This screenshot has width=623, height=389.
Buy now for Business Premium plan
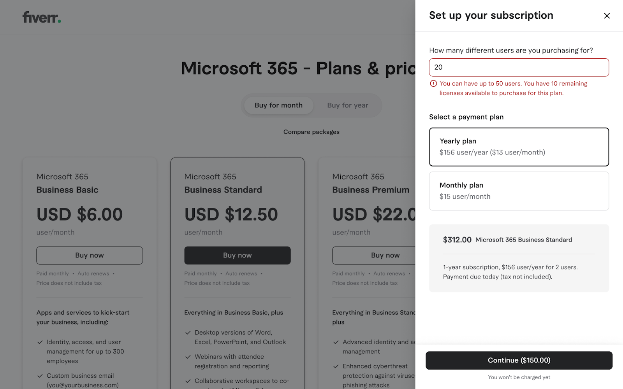(x=374, y=256)
